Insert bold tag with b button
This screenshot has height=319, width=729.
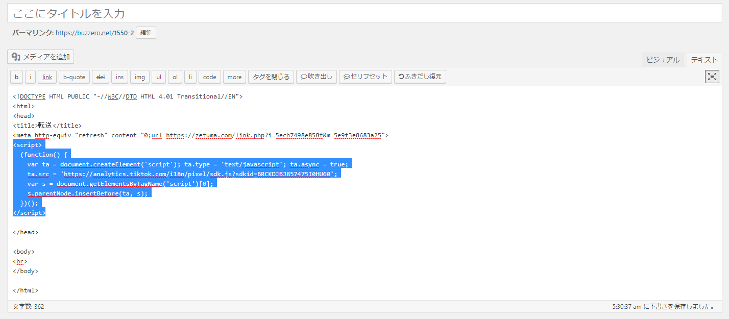[17, 77]
